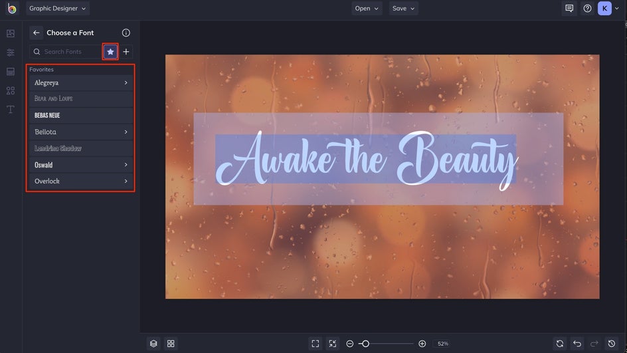
Task: Expand Alegreya font variants chevron
Action: pyautogui.click(x=126, y=82)
